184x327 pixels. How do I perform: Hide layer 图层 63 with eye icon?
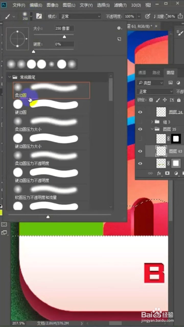tap(140, 151)
